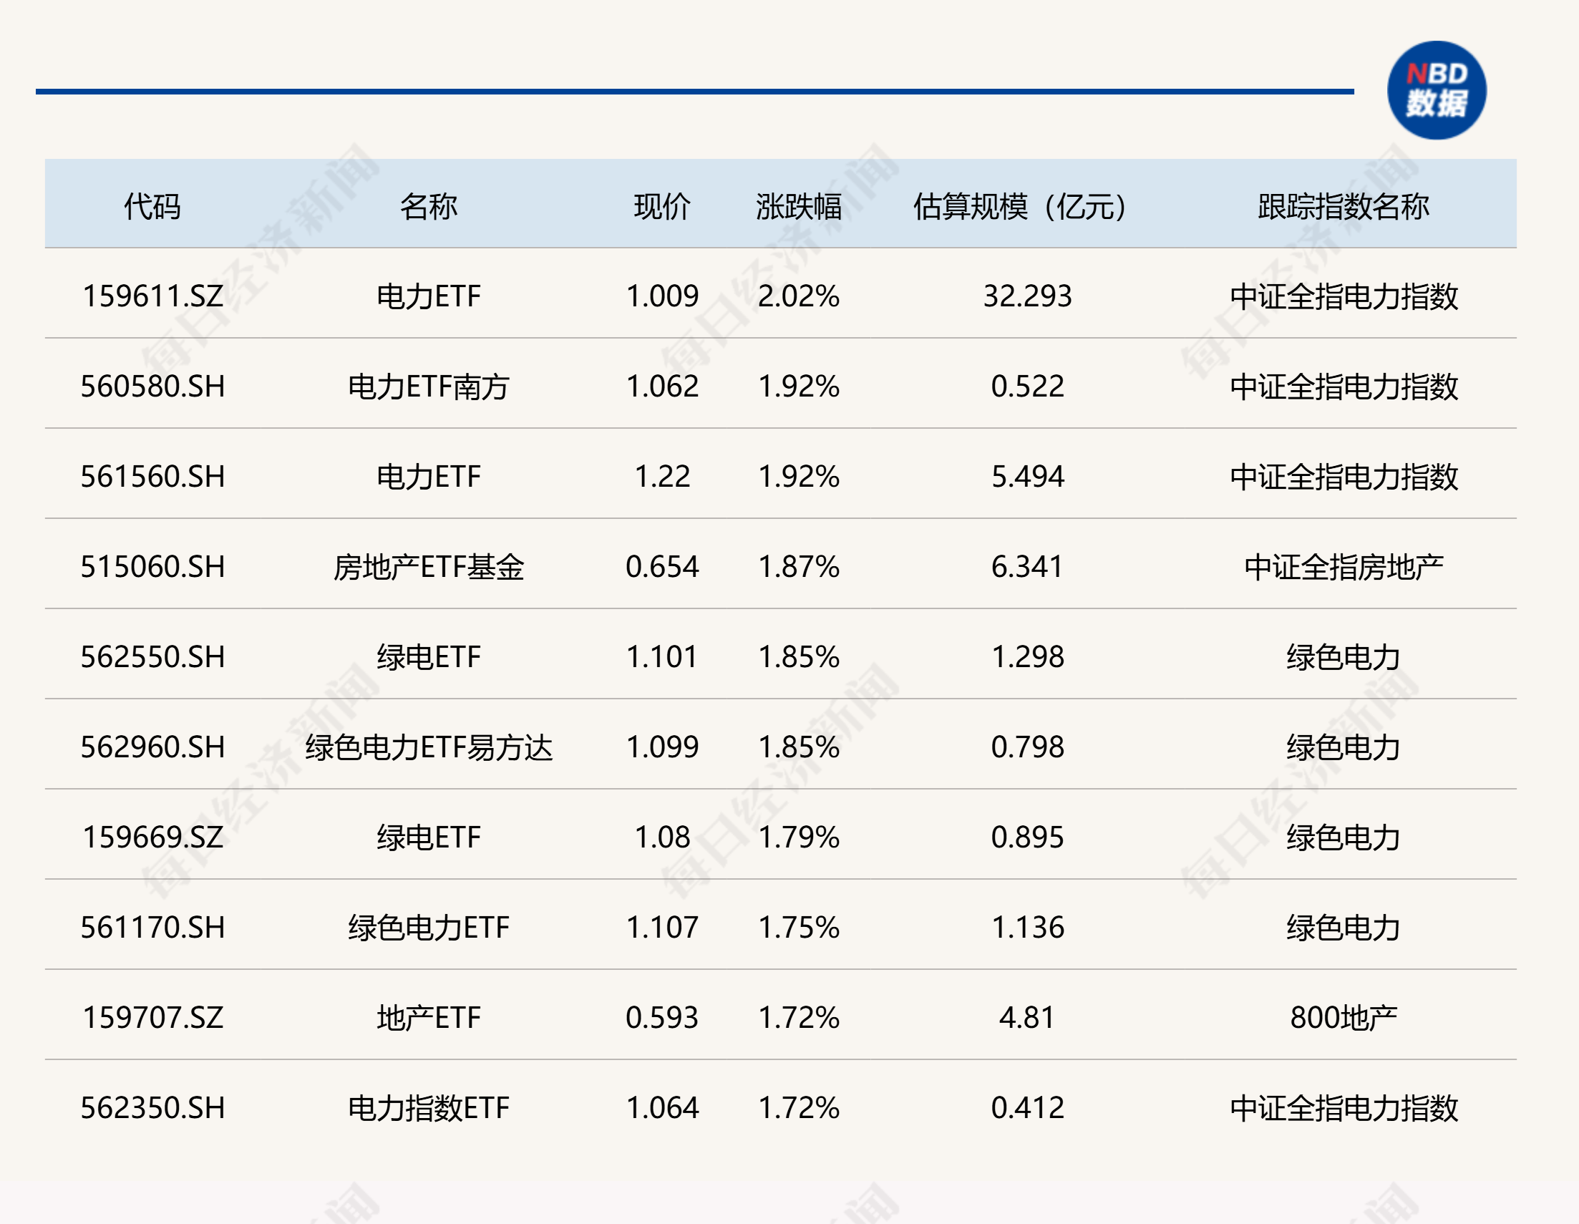Select code cell 562350.SH
1579x1224 pixels.
point(152,1107)
